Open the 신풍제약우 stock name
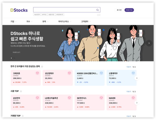 pos(113,73)
